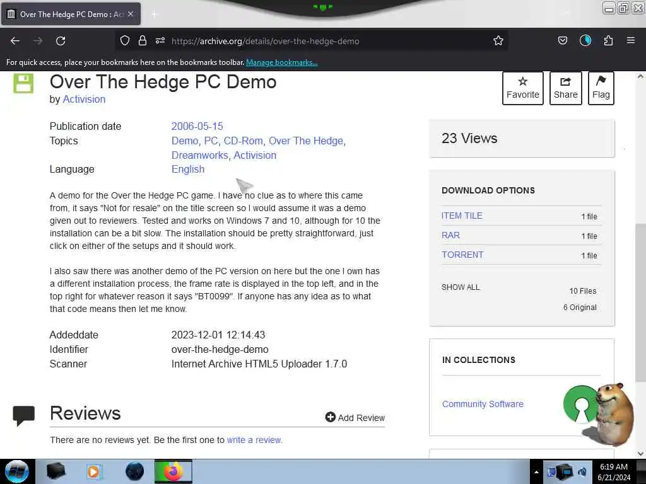Favorite this item

tap(523, 88)
